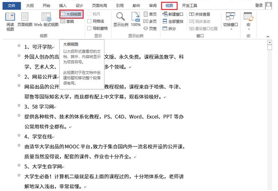The image size is (278, 191).
Task: Click outline bullet beside 由清华大学出品 paragraph
Action: click(19, 145)
